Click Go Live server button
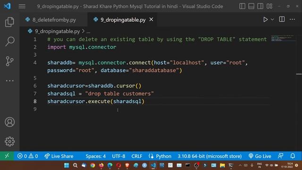 click(x=260, y=156)
